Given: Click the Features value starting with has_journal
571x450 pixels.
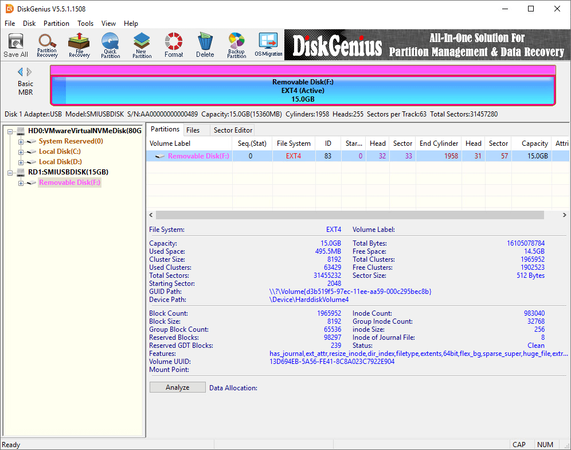Looking at the screenshot, I should pyautogui.click(x=419, y=354).
